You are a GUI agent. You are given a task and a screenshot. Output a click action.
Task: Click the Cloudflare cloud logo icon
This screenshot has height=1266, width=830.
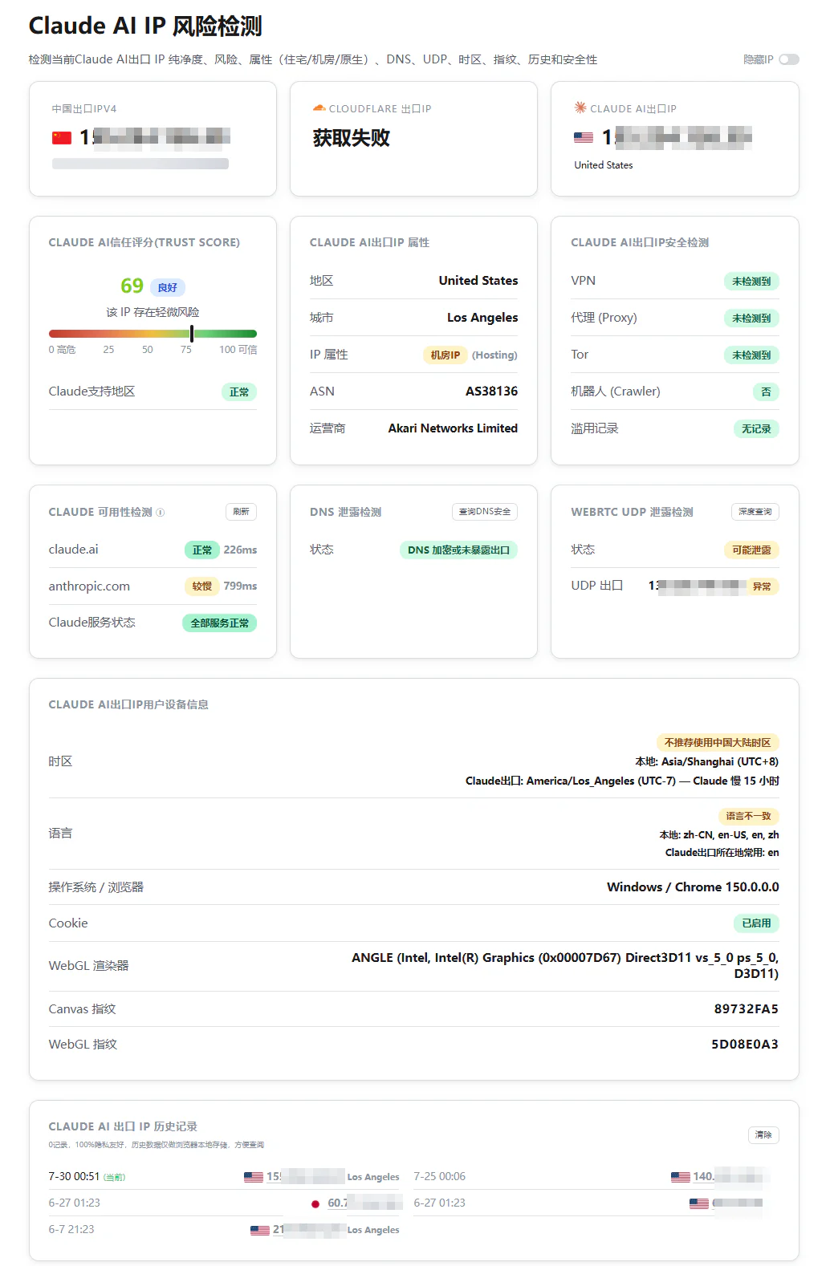[x=319, y=108]
